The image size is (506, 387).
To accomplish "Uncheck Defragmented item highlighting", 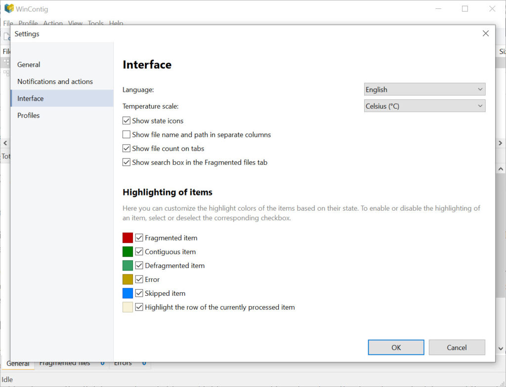I will 139,266.
